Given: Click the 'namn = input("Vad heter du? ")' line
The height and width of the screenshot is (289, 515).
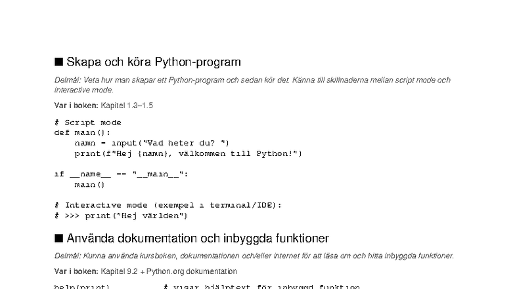Looking at the screenshot, I should (x=152, y=143).
